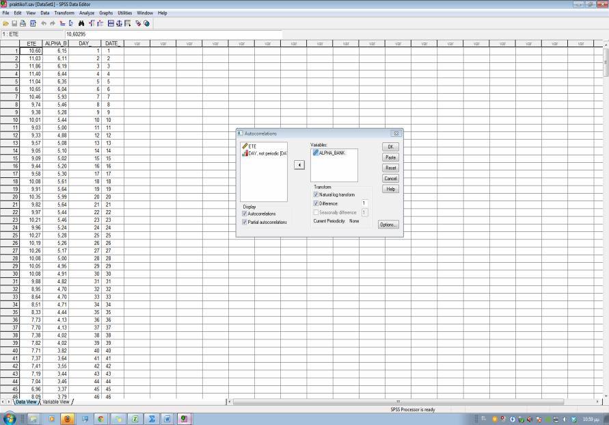Viewport: 609px width, 425px height.
Task: Select DAY, not periodic variable
Action: [264, 153]
